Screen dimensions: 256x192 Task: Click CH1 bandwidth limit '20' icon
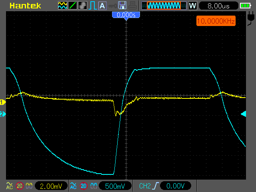[20, 186]
